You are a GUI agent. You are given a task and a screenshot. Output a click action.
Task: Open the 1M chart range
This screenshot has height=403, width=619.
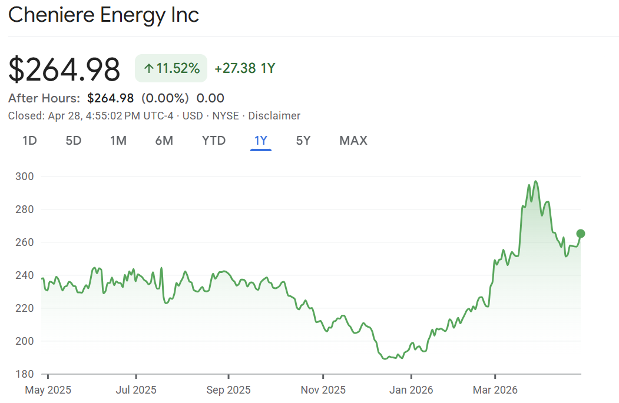(118, 141)
